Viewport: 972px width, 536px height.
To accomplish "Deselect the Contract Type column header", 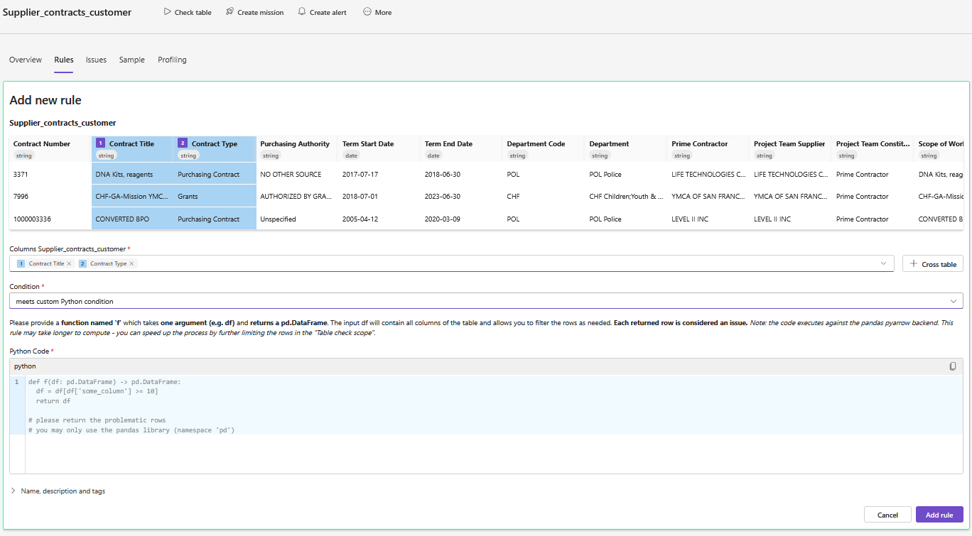I will click(x=214, y=143).
